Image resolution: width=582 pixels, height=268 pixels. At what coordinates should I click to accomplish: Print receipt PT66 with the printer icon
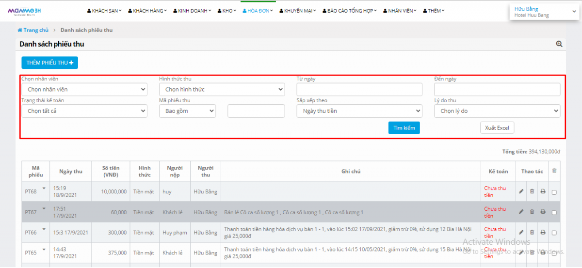point(543,233)
